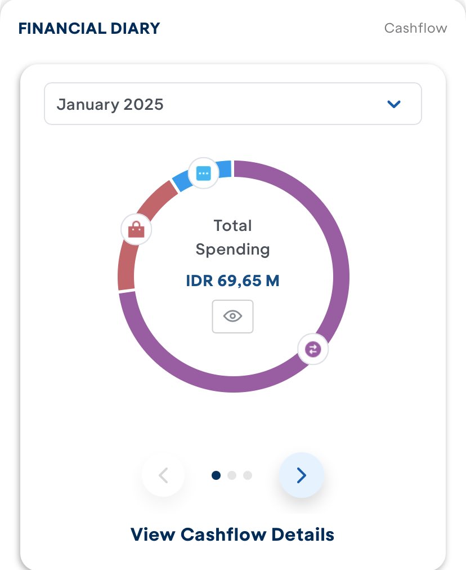Open the January 2025 month dropdown
Image resolution: width=466 pixels, height=570 pixels.
233,104
